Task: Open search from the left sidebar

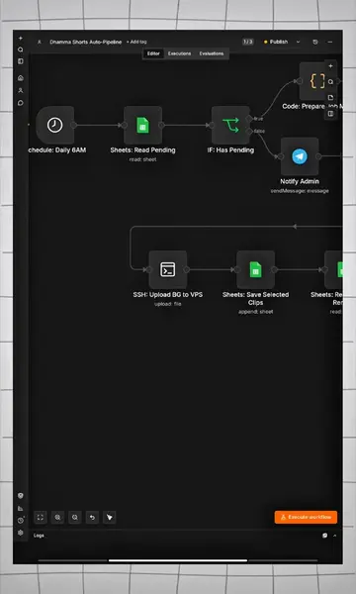Action: point(21,49)
